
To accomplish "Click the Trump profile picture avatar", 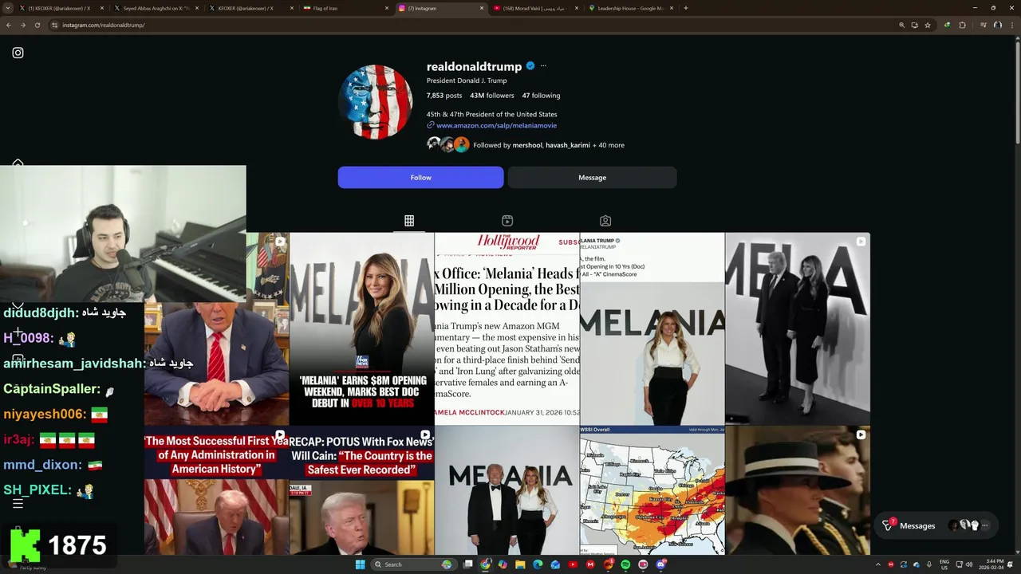I will 376,102.
